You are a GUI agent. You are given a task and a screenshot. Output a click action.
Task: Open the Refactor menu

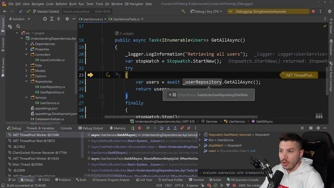(x=62, y=4)
